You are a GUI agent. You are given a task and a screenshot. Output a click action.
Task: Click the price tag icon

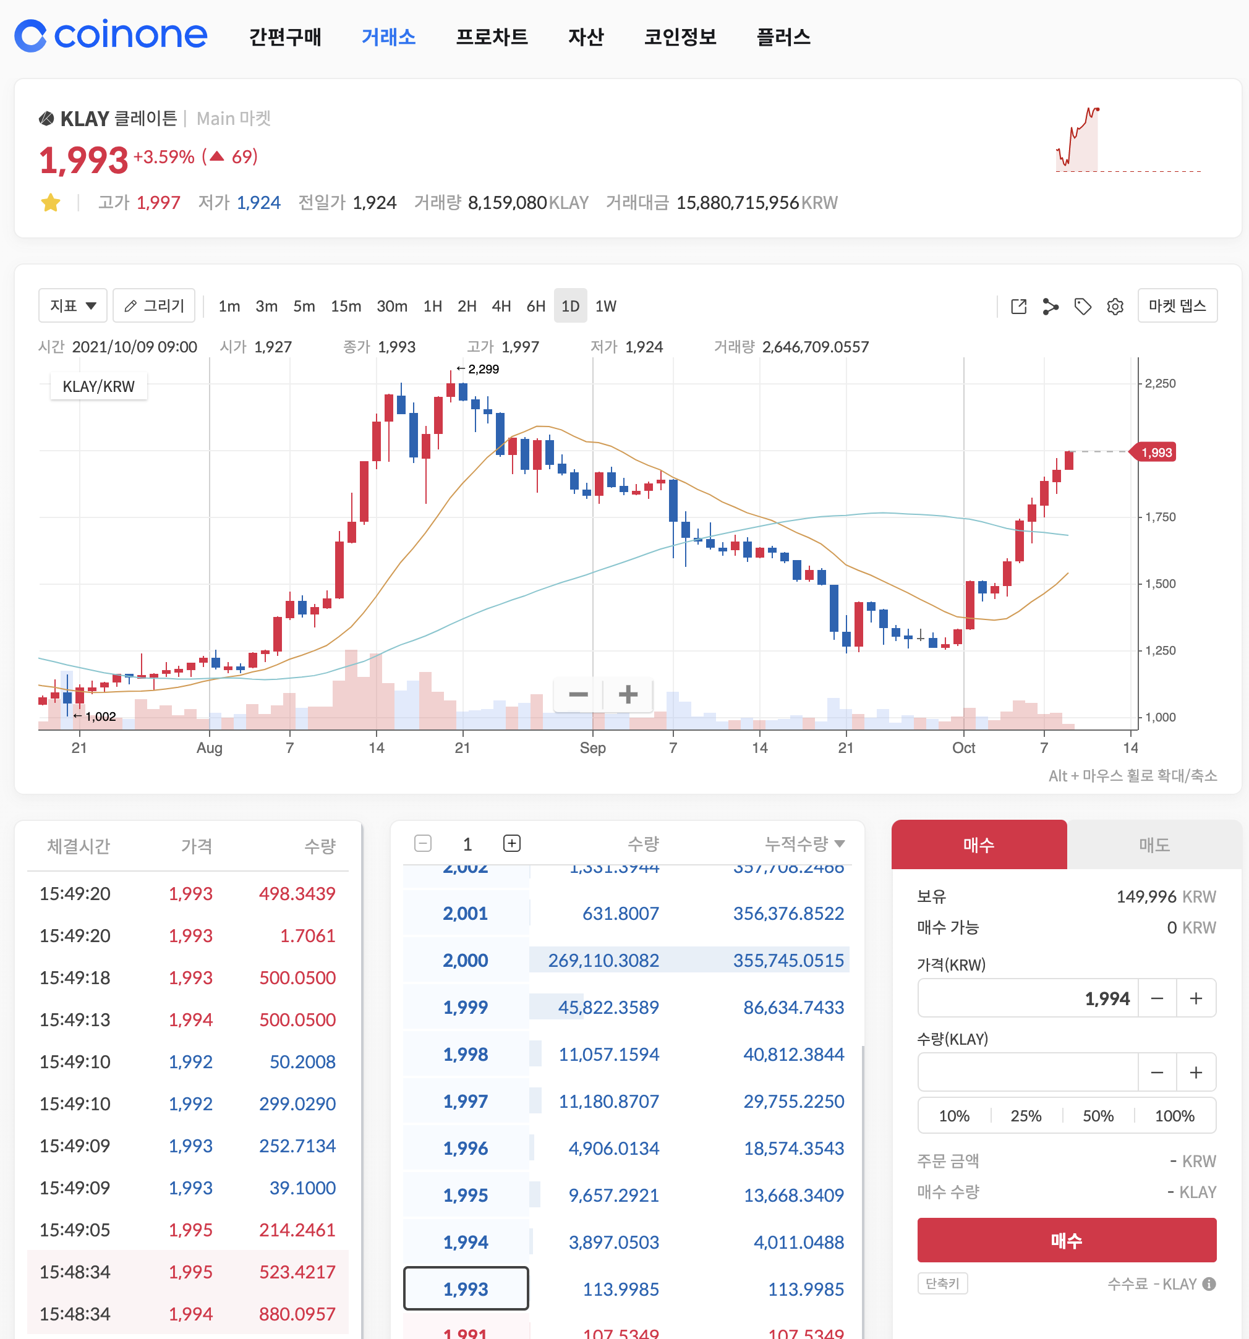tap(1083, 307)
